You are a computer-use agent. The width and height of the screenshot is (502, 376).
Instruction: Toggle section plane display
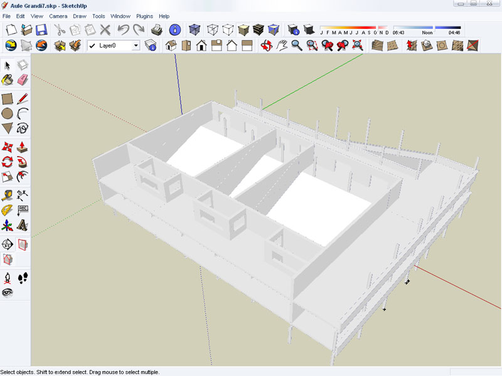[23, 244]
